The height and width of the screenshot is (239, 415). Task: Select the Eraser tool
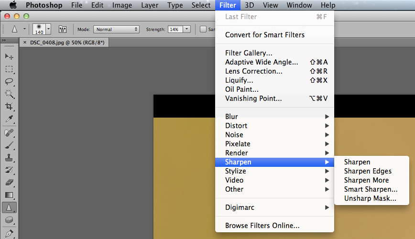(9, 183)
